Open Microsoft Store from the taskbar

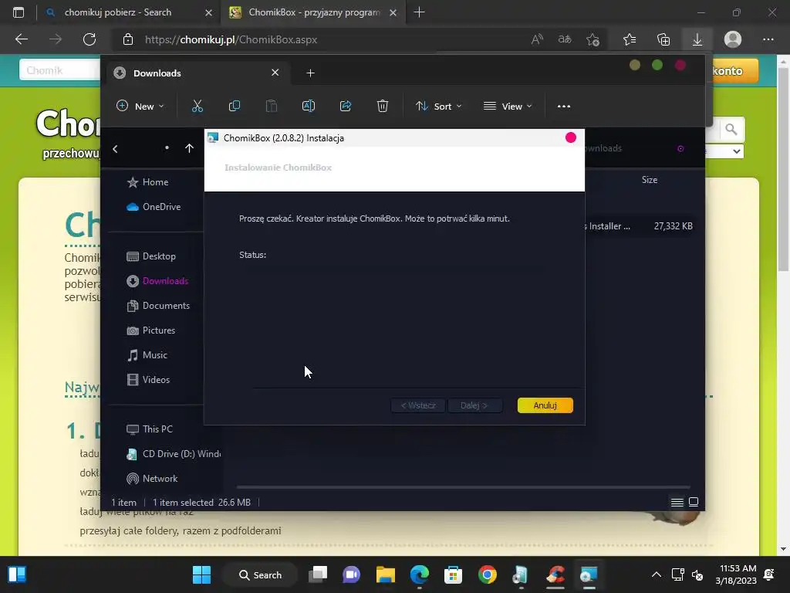pos(453,574)
